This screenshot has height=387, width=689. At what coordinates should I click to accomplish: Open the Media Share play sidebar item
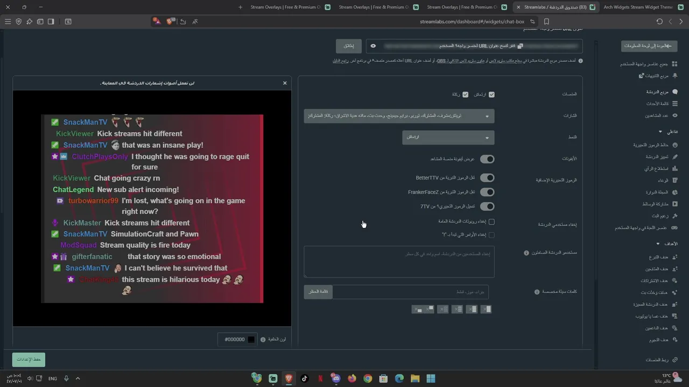tap(659, 204)
